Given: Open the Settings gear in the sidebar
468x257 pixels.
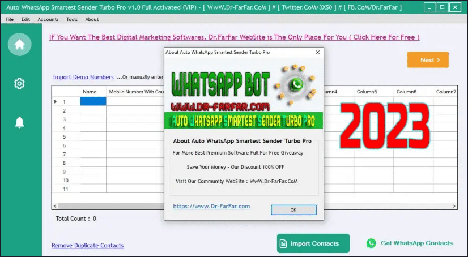Looking at the screenshot, I should point(19,84).
